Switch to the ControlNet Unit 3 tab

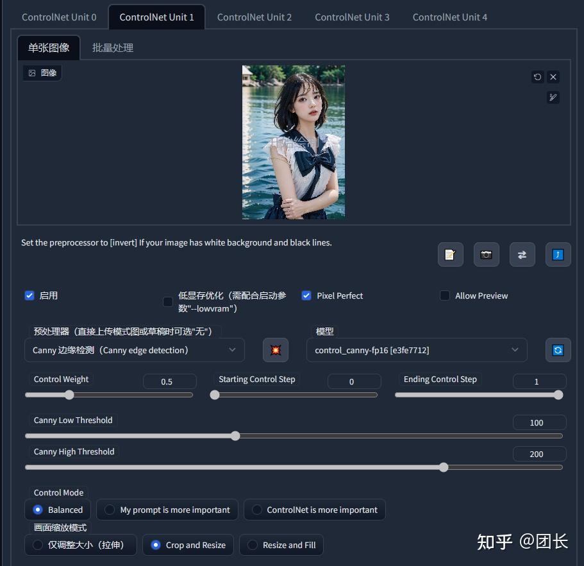[x=352, y=17]
